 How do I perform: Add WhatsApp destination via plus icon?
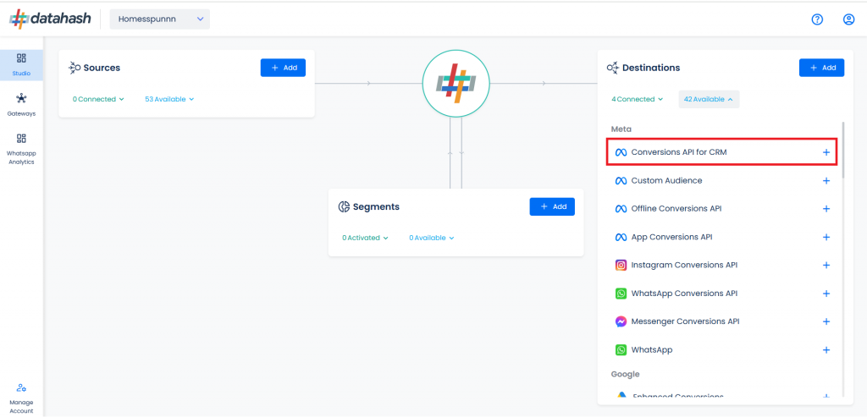(826, 349)
